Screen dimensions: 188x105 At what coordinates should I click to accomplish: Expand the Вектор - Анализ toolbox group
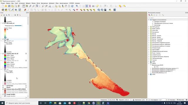[x=149, y=36]
